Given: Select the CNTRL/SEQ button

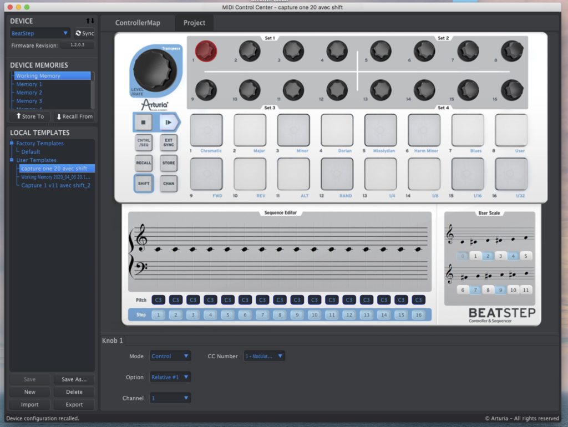Looking at the screenshot, I should pyautogui.click(x=144, y=143).
